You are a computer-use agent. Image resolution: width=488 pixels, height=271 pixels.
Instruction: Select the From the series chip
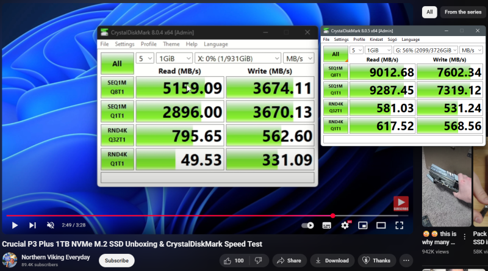(x=463, y=12)
